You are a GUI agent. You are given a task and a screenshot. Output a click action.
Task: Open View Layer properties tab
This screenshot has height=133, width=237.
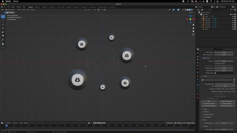(197, 62)
